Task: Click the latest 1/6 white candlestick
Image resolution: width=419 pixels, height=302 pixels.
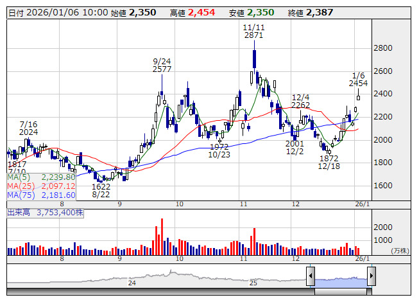Action: (x=358, y=94)
